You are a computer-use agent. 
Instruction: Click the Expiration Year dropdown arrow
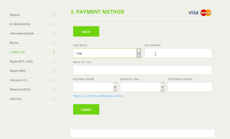point(162,87)
